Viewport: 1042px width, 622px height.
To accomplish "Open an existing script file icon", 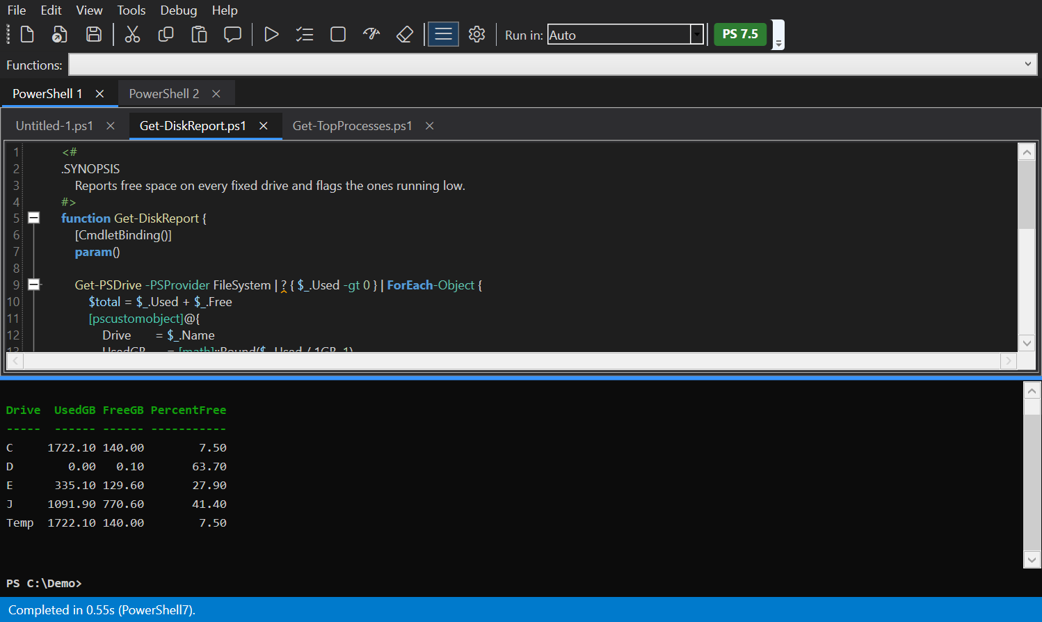I will (60, 34).
